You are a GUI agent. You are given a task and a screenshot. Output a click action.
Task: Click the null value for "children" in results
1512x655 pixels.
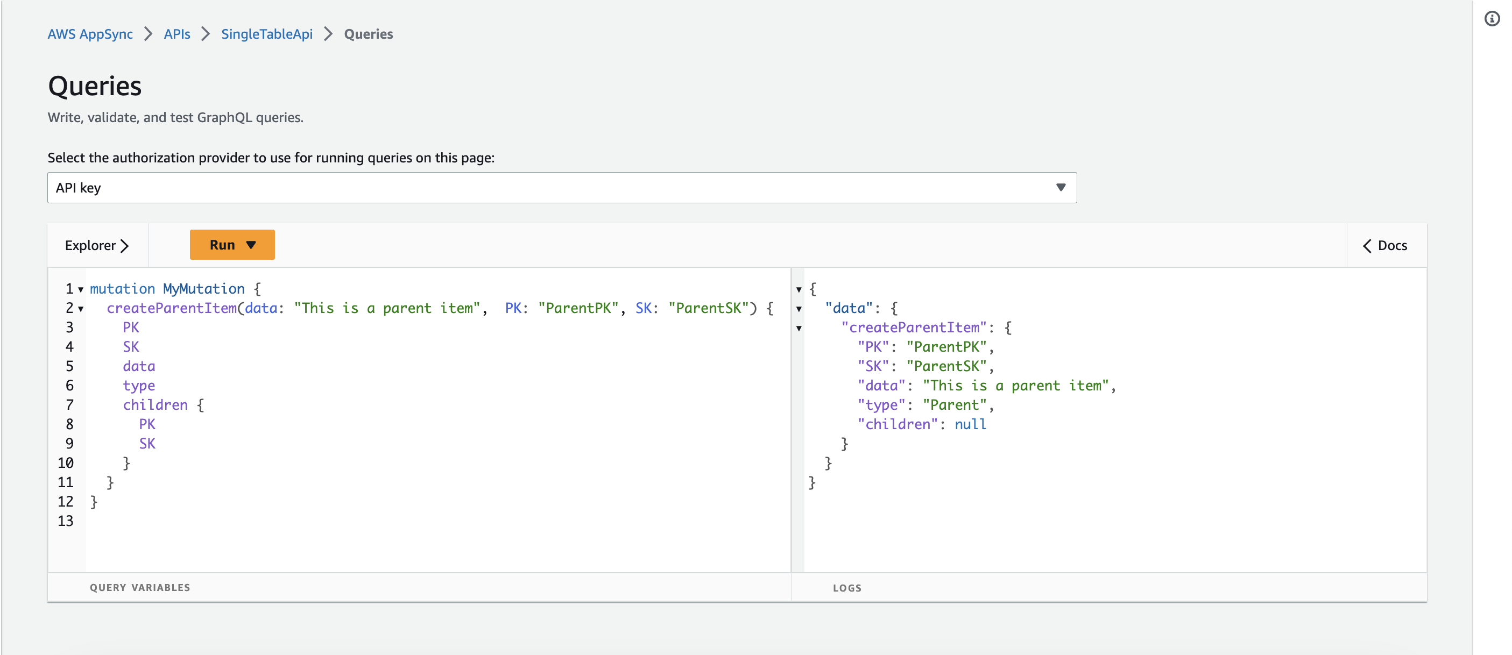[970, 424]
